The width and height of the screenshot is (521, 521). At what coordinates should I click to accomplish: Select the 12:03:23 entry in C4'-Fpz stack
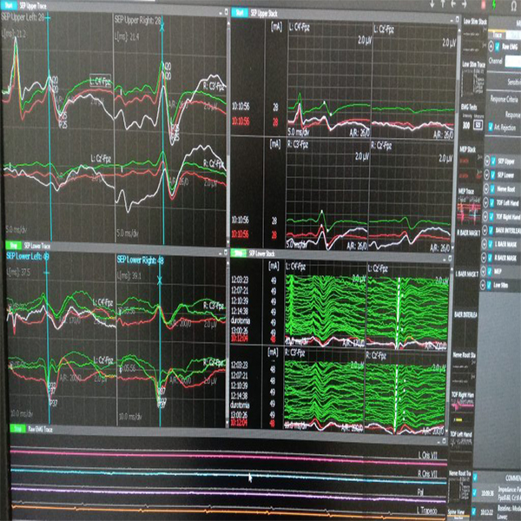pyautogui.click(x=240, y=280)
